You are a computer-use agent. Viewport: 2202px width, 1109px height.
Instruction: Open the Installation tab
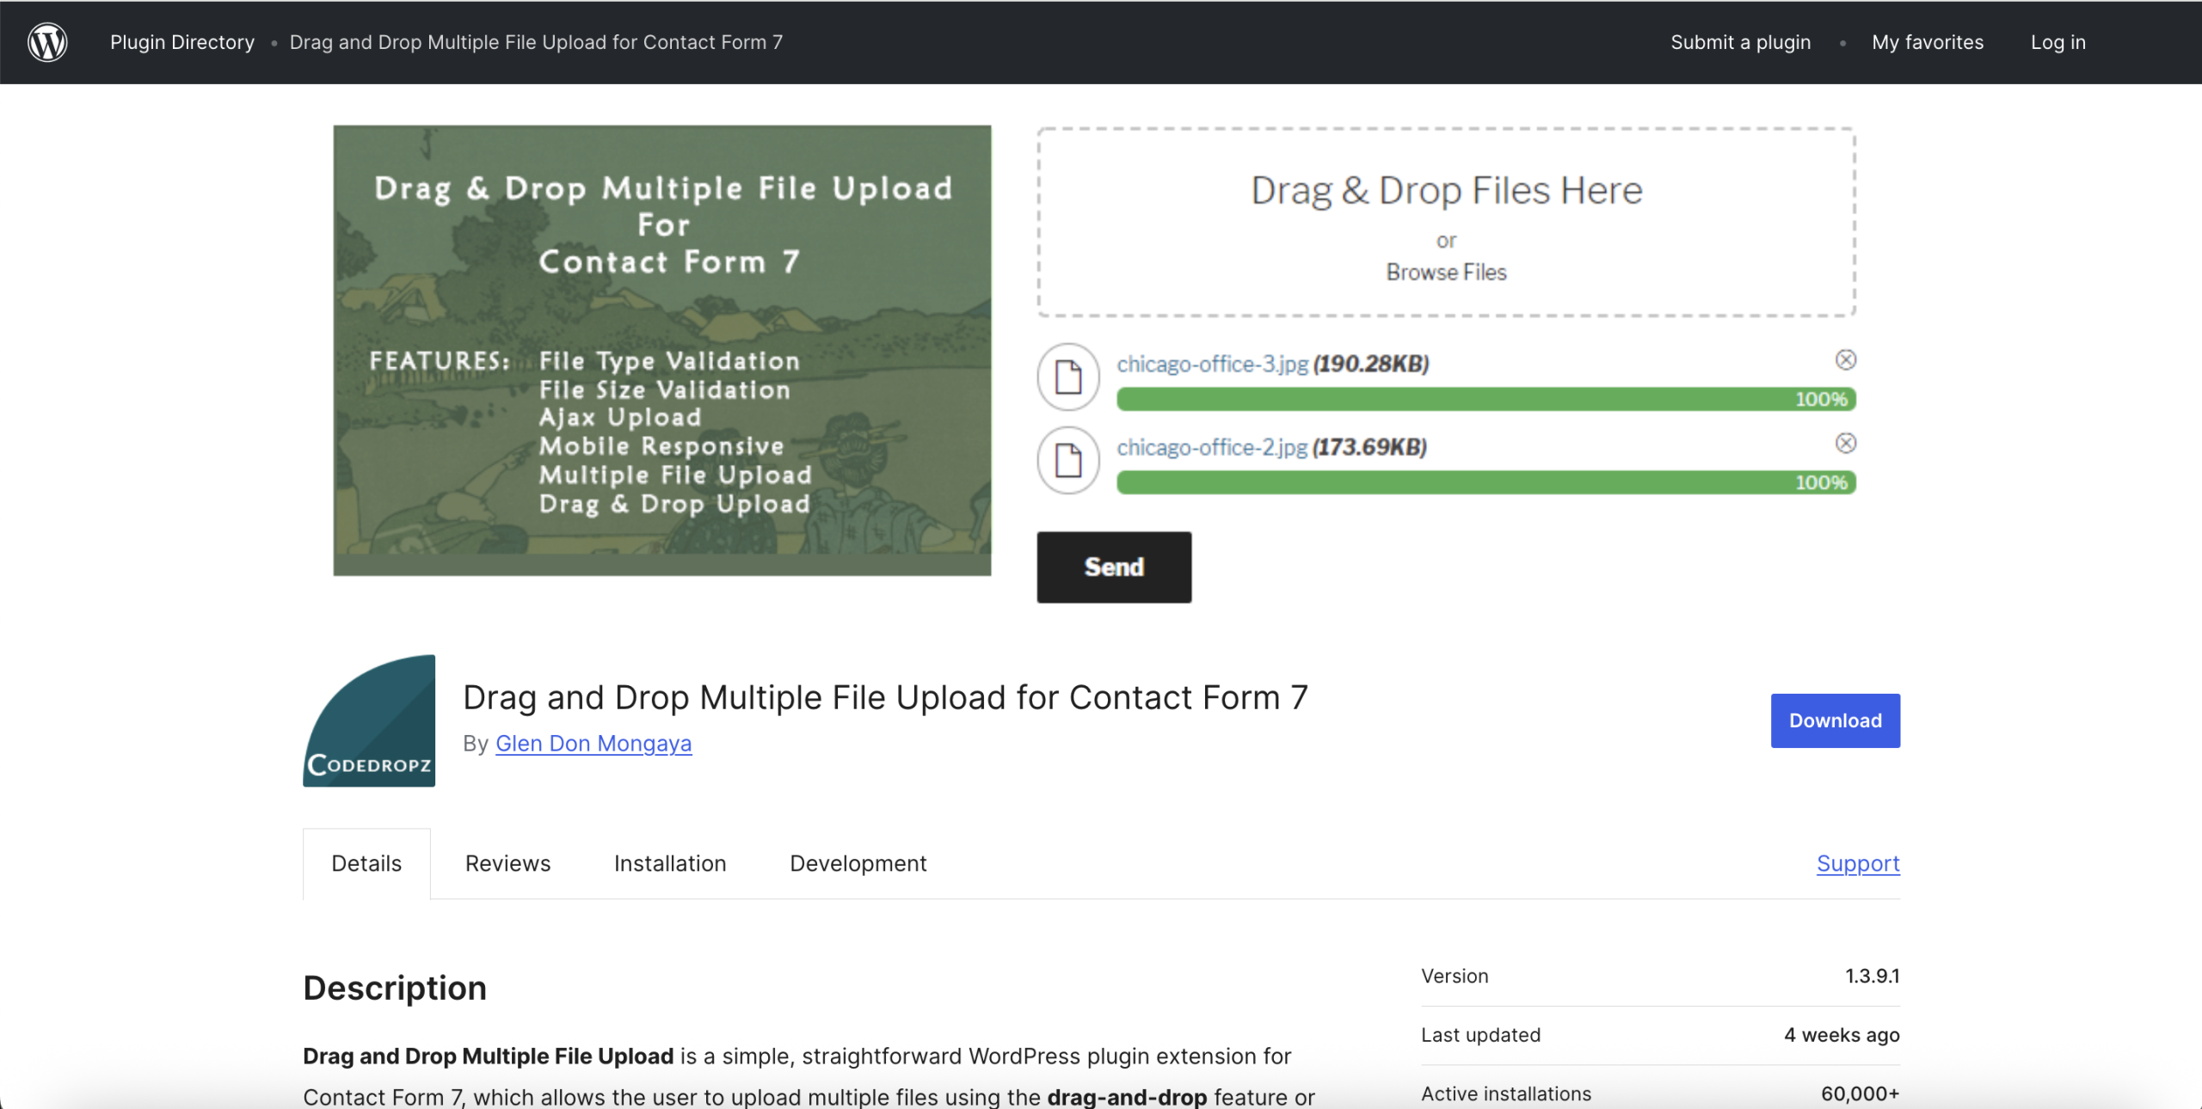(x=670, y=863)
